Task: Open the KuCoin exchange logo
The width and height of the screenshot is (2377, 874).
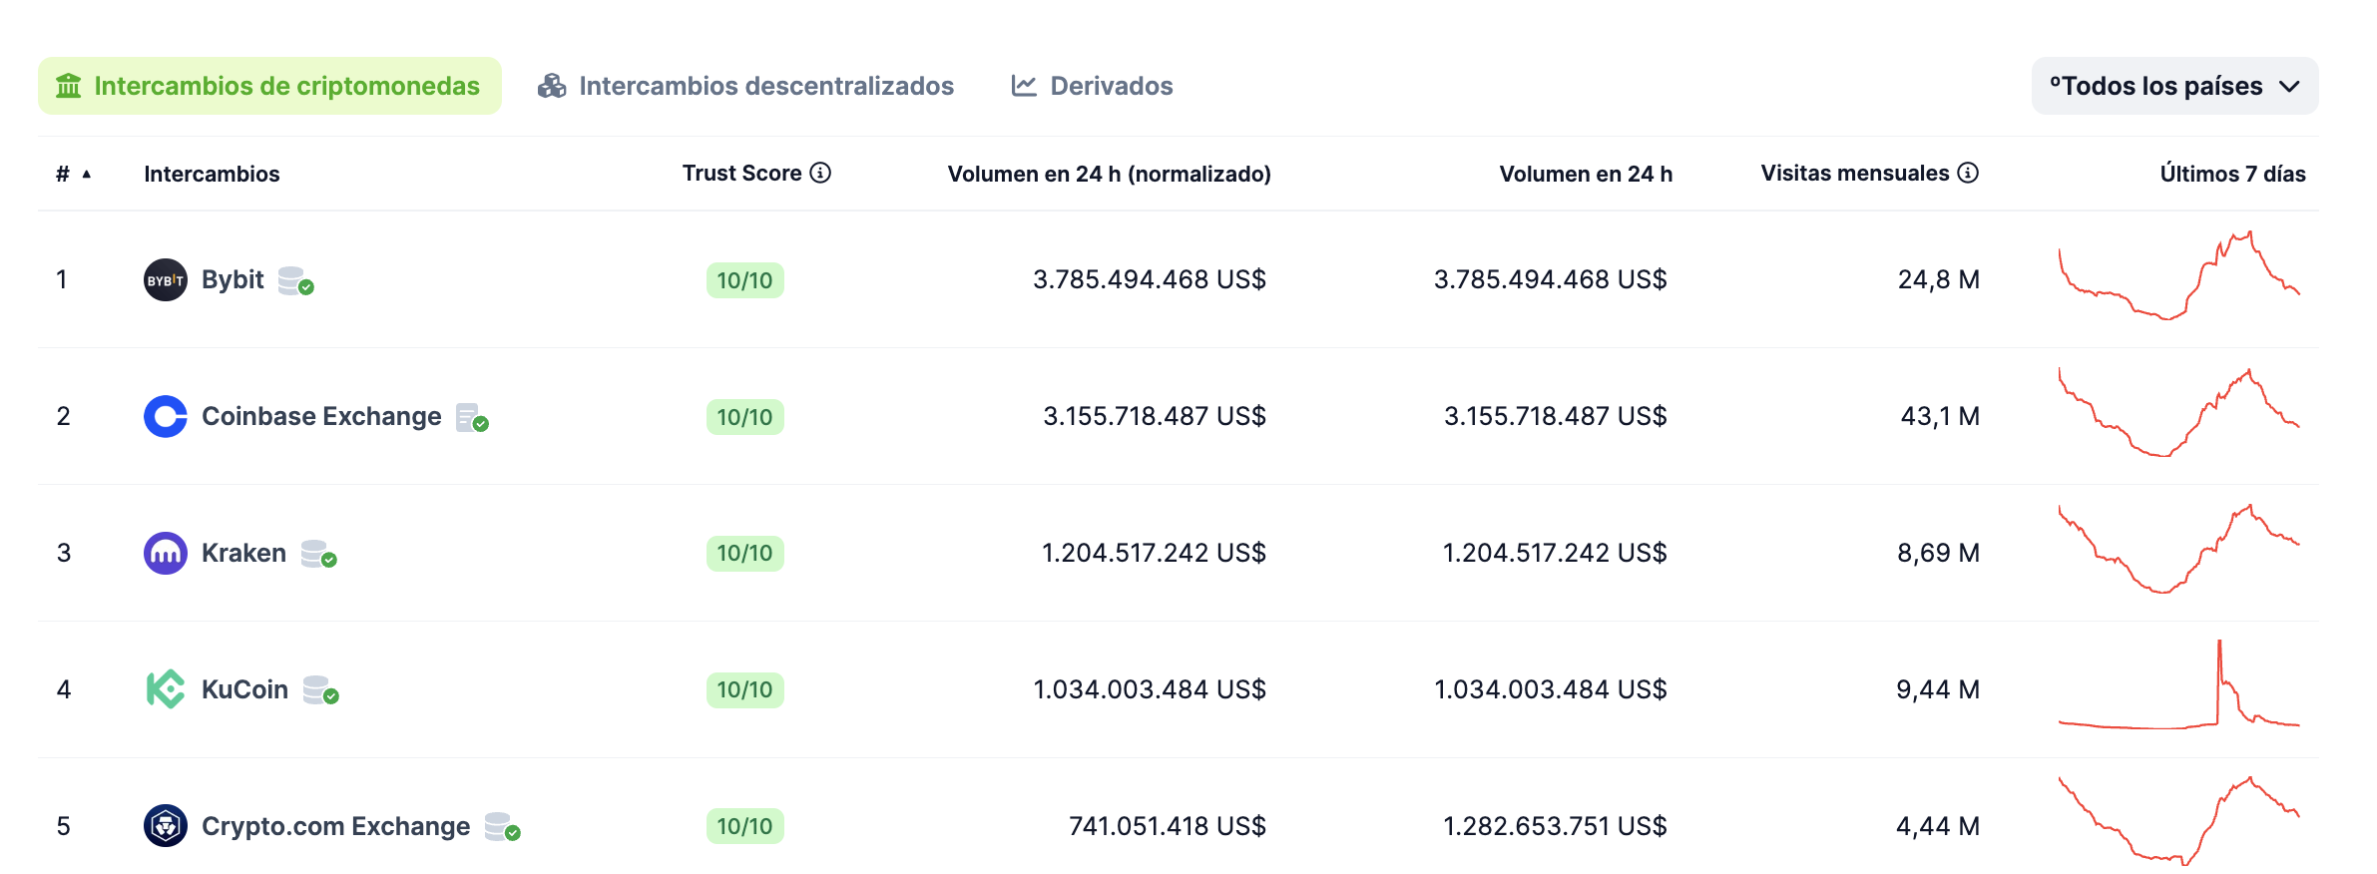Action: (166, 689)
